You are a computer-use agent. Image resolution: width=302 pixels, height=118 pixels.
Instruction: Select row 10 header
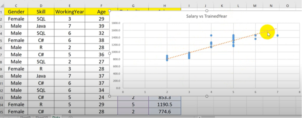tap(2, 76)
